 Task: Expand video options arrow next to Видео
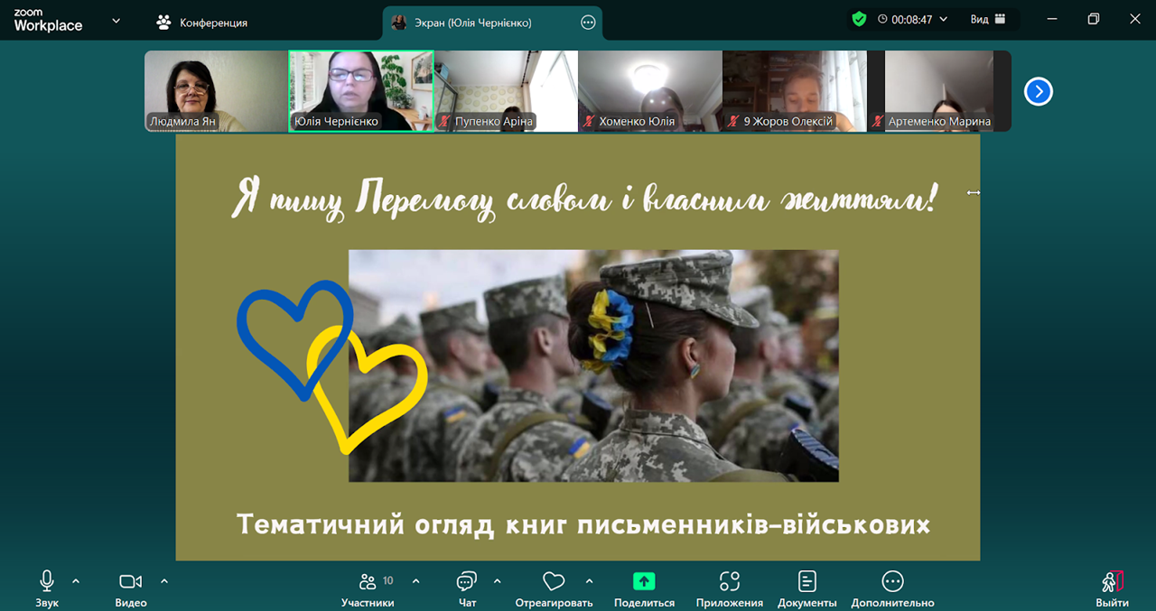point(164,581)
